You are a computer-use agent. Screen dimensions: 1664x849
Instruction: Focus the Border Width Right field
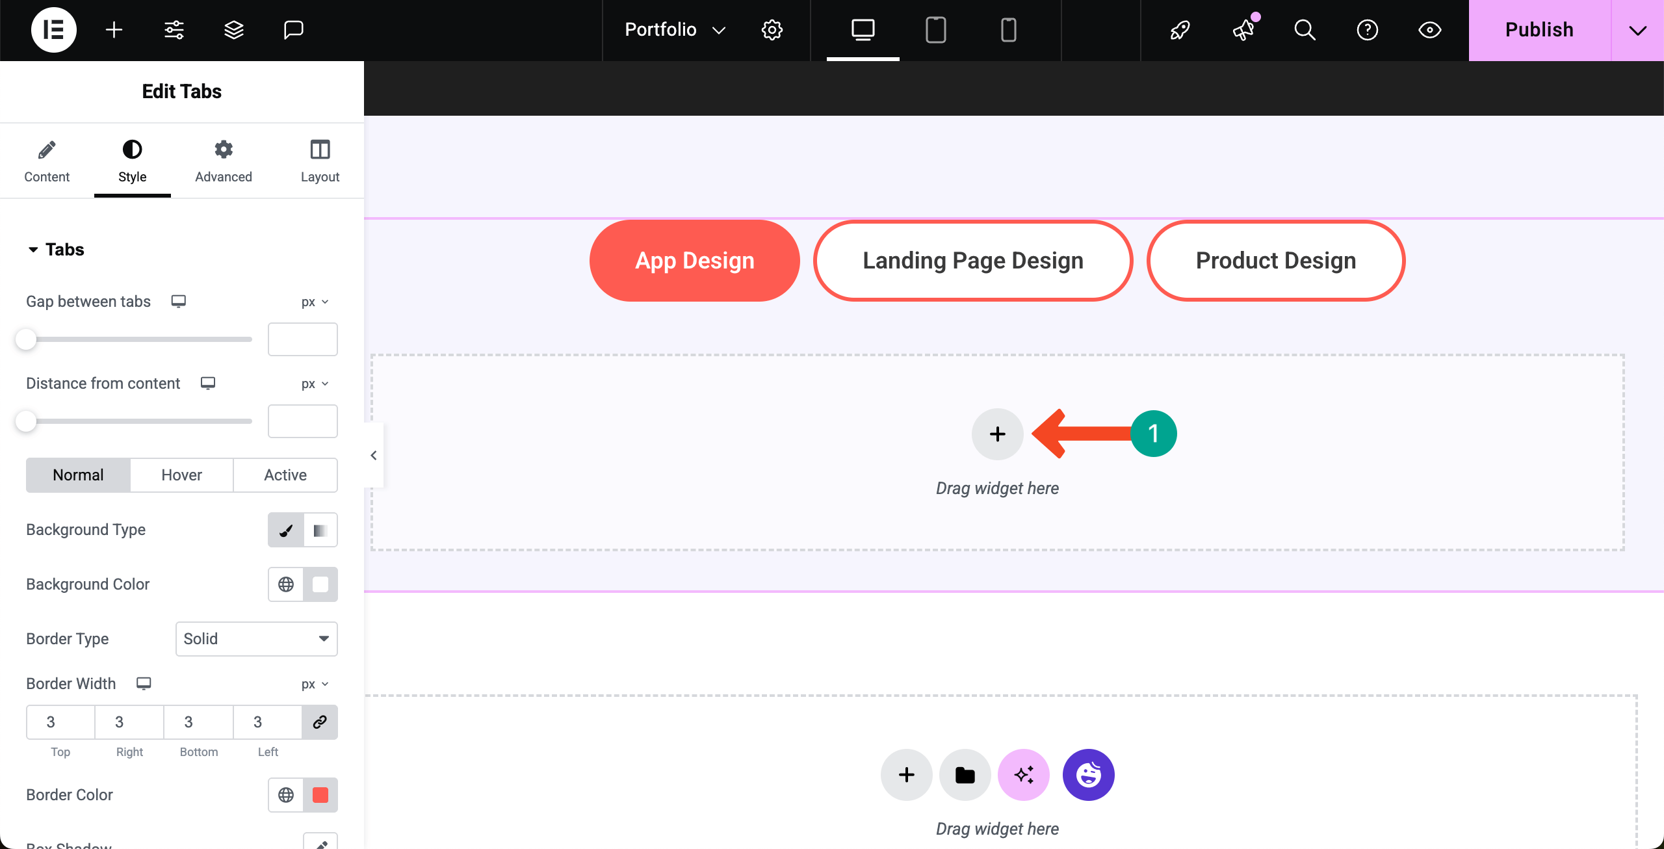point(129,722)
